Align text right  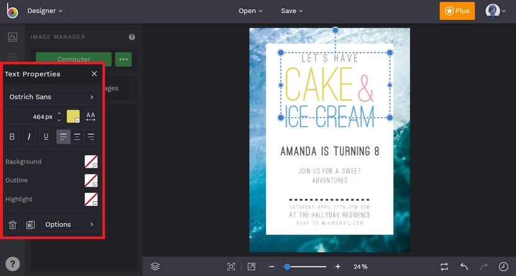(91, 136)
